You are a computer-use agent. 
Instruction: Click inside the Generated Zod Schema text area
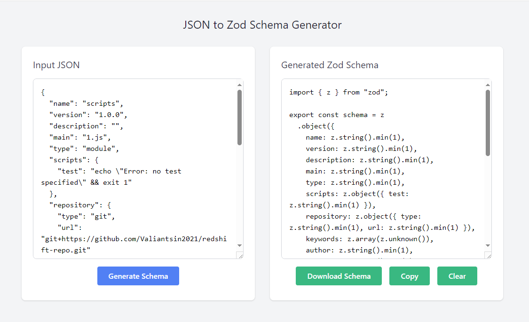(383, 169)
